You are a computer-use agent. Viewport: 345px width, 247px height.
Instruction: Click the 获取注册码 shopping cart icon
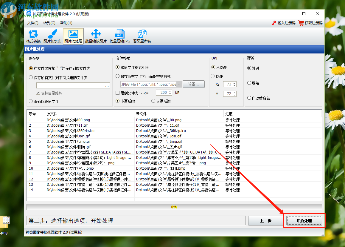(301, 23)
